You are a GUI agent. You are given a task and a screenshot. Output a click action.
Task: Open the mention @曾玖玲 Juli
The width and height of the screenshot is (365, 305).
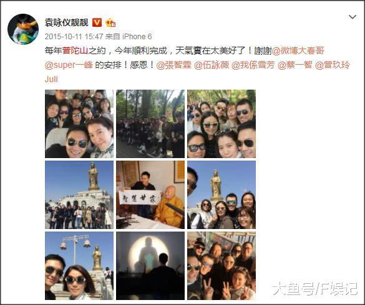pyautogui.click(x=333, y=65)
